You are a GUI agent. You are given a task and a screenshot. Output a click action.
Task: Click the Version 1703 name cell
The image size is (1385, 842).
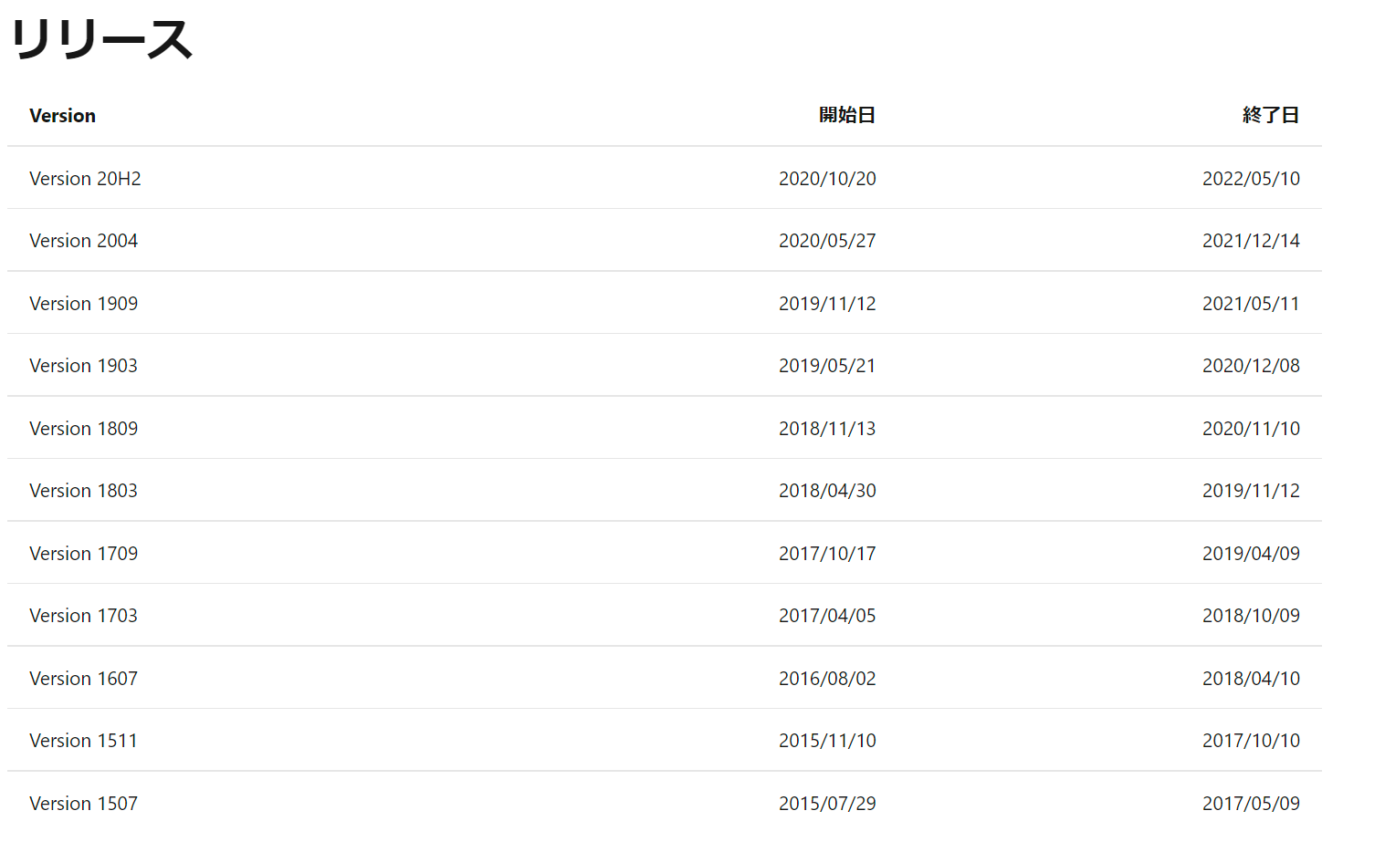[x=83, y=616]
